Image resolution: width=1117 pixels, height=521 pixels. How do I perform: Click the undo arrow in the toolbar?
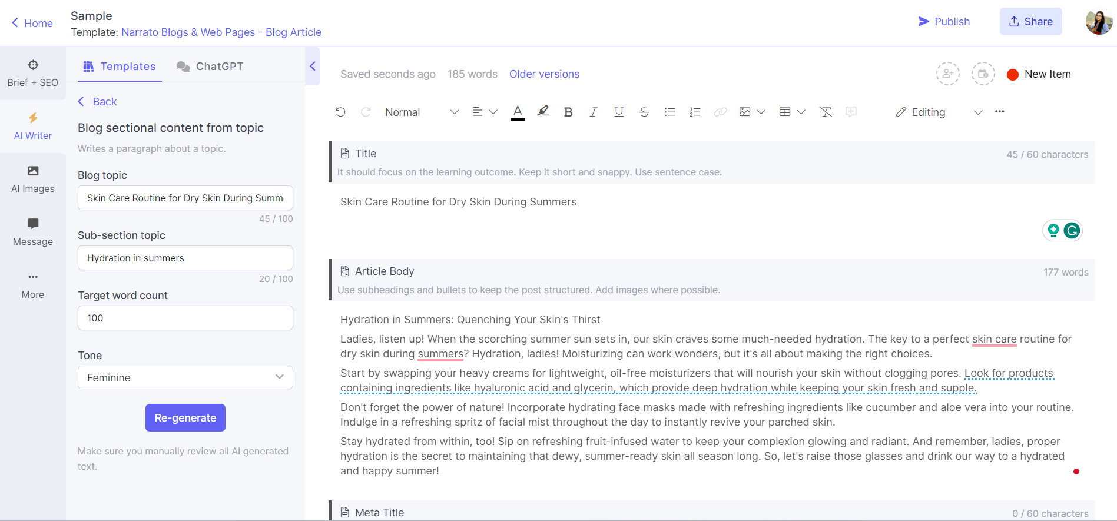click(x=340, y=112)
